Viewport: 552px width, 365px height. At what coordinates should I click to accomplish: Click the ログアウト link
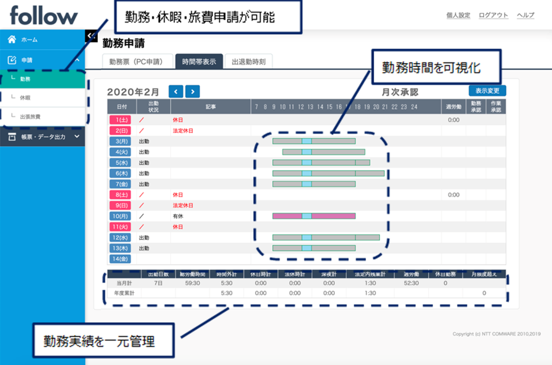pyautogui.click(x=493, y=15)
